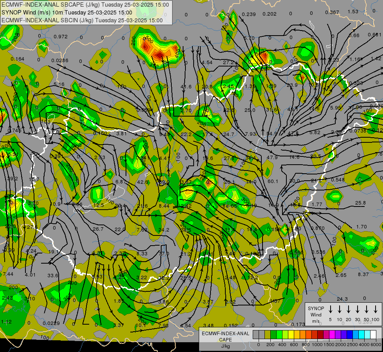Viewport: 383px width, 352px height.
Task: Click the 1.77 value on map
Action: [317, 204]
